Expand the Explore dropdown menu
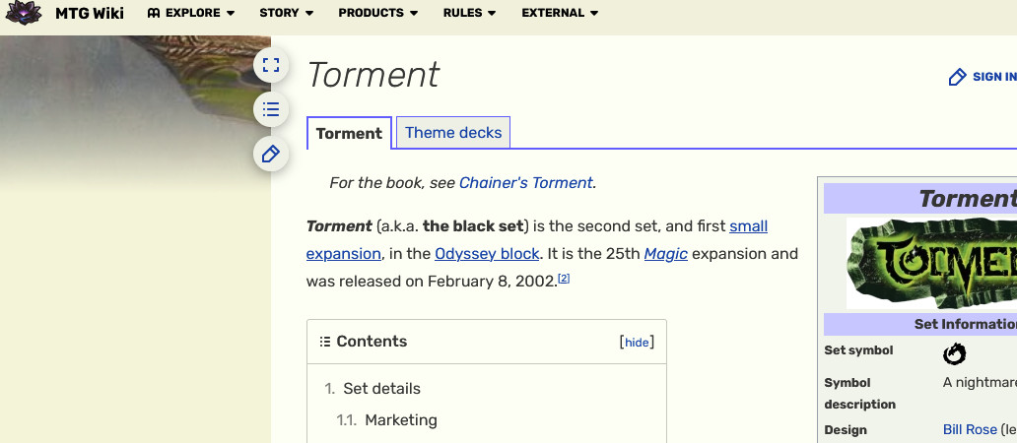Image resolution: width=1017 pixels, height=443 pixels. (191, 14)
